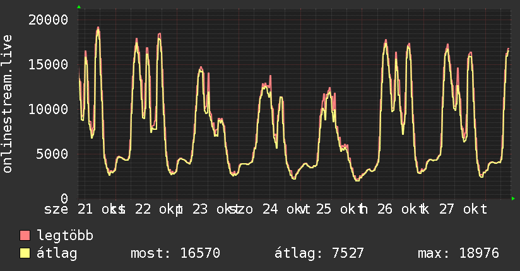
Task: Click the most: 16570 value
Action: [x=175, y=253]
